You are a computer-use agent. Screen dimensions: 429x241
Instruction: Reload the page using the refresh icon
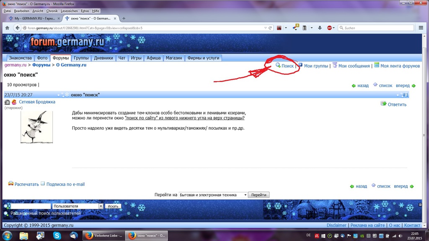(270, 28)
